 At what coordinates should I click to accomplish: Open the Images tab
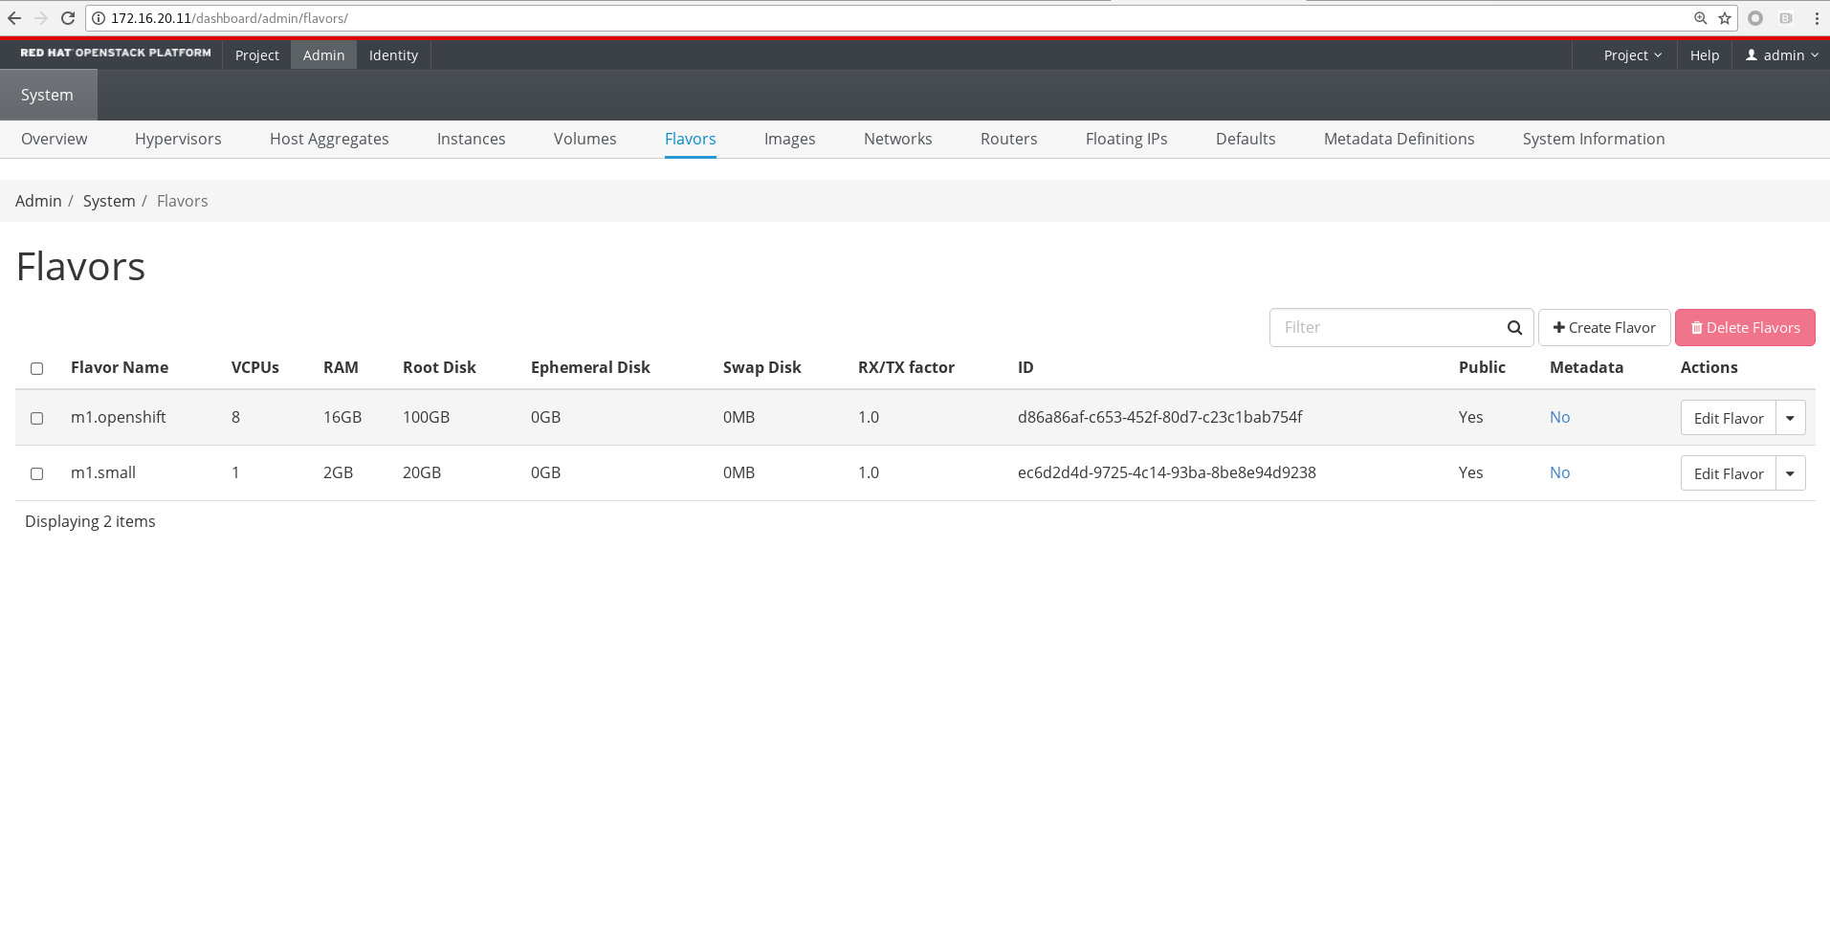[x=790, y=139]
